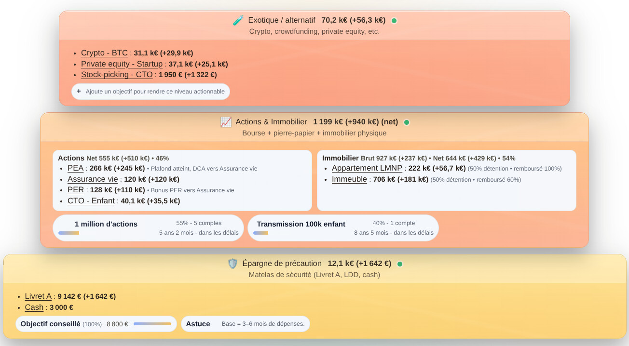
Task: Open the Transmission 100k enfant goal card
Action: coord(343,228)
